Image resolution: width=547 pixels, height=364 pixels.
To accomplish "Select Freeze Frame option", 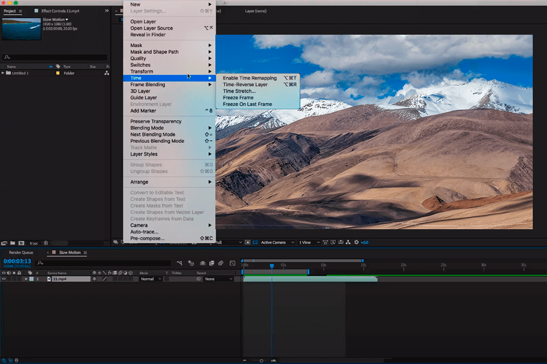I will (258, 97).
